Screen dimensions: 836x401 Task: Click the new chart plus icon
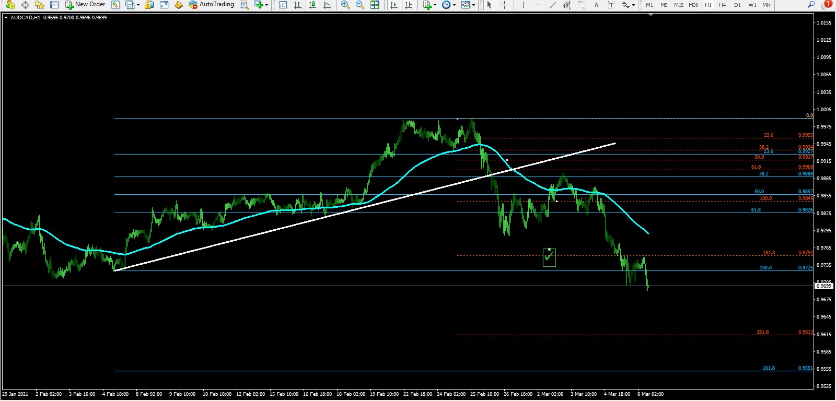coord(258,5)
